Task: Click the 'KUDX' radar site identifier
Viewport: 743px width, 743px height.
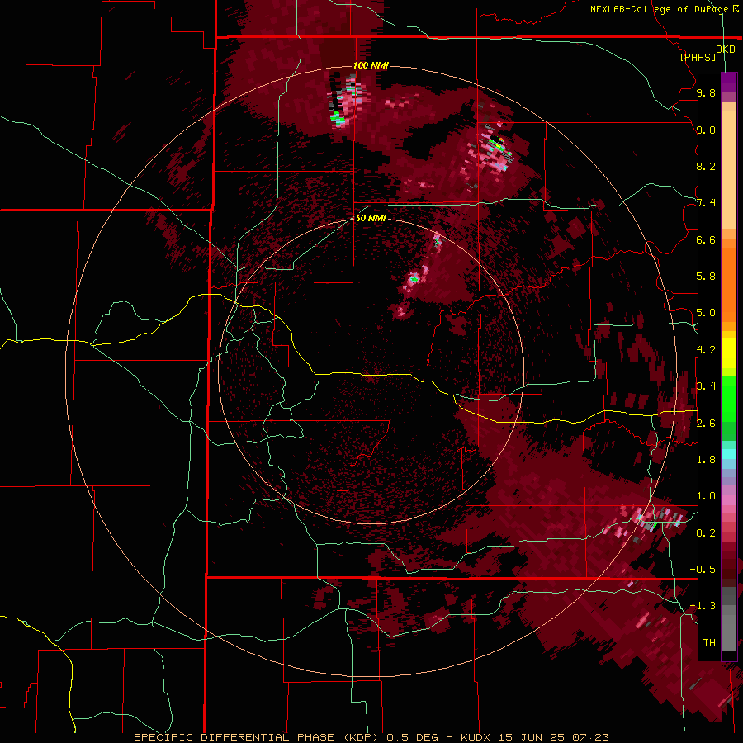Action: [476, 737]
